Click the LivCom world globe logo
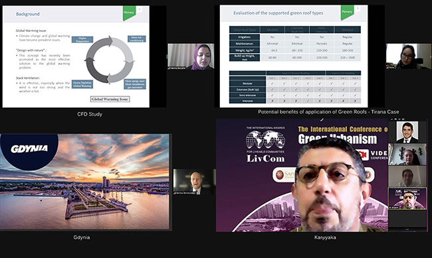 [x=265, y=140]
